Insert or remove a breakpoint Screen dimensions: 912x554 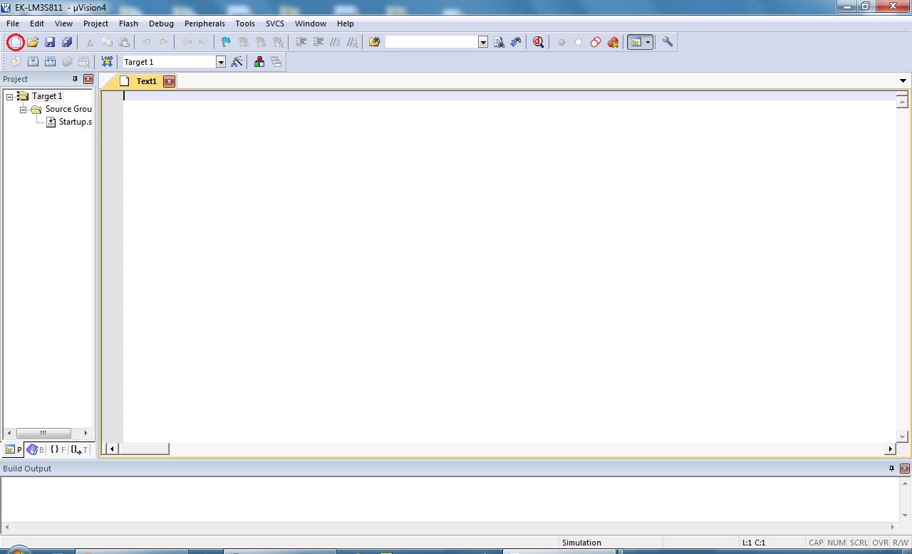[561, 42]
